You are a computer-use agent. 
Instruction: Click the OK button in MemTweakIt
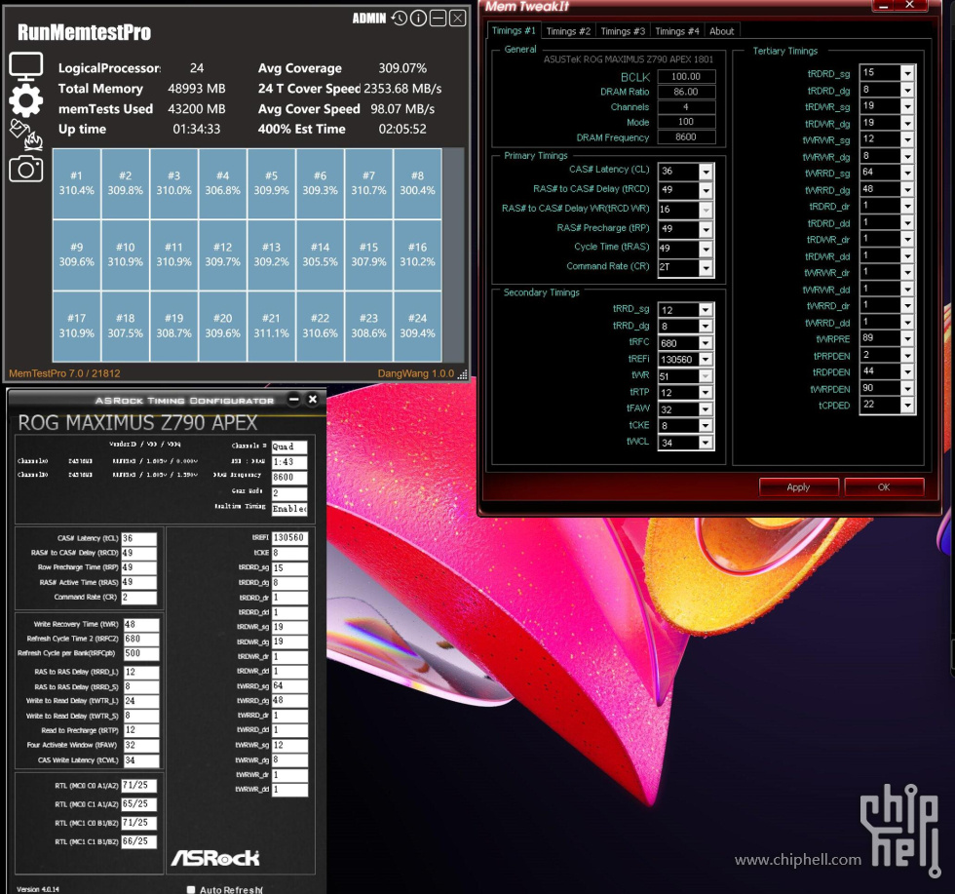click(884, 486)
